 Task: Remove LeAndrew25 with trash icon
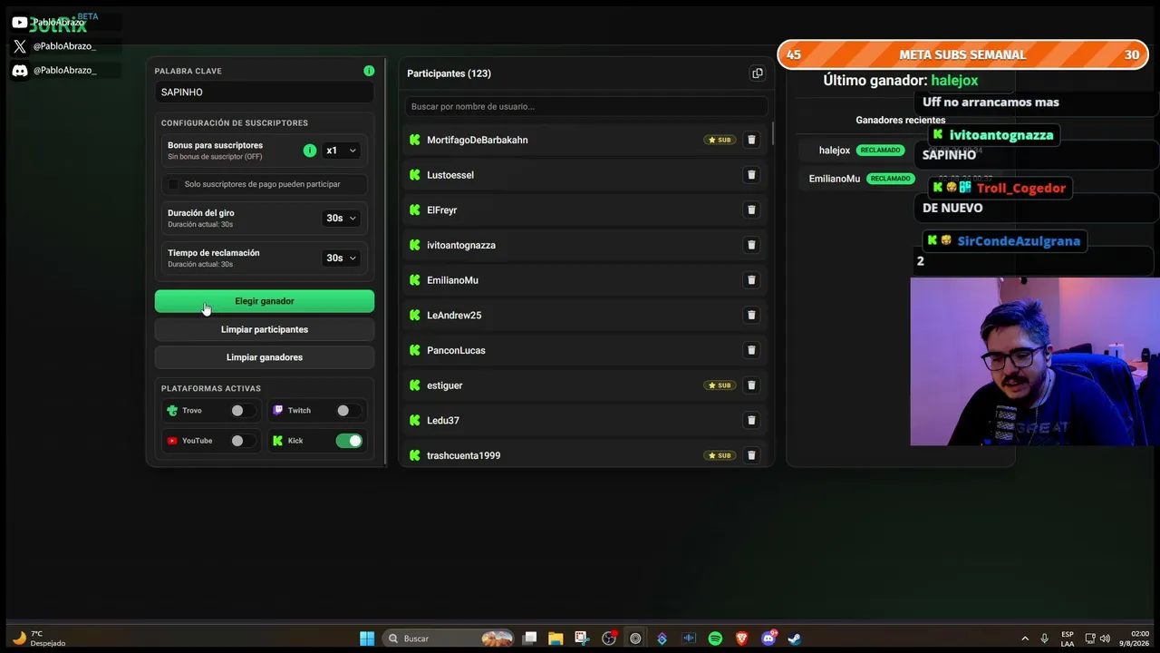point(751,315)
